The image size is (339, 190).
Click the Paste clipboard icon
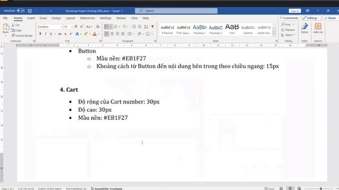tap(6, 27)
